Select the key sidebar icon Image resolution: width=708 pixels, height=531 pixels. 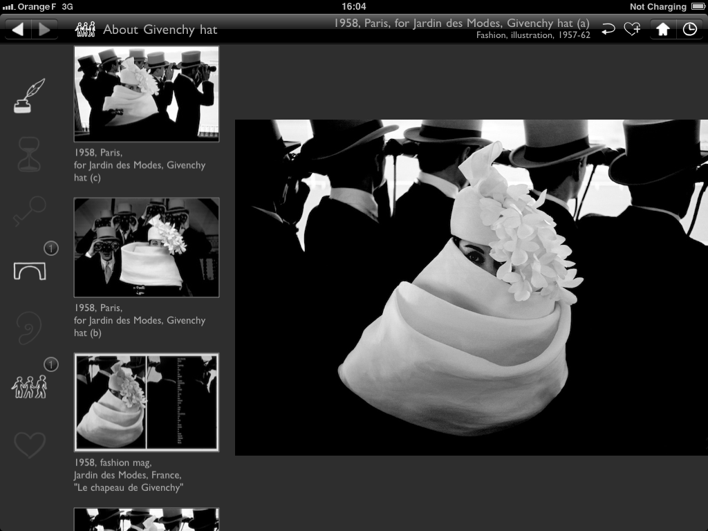[x=29, y=210]
